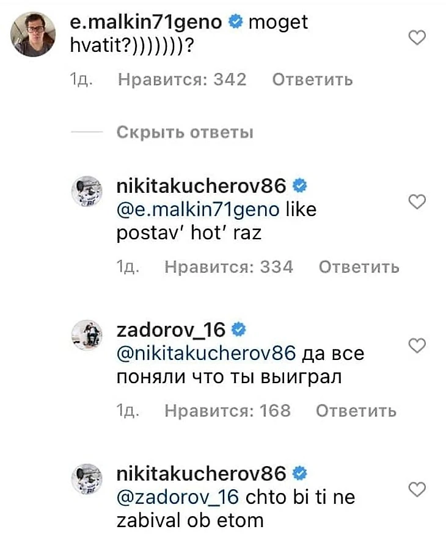Image resolution: width=446 pixels, height=543 pixels.
Task: Like nikitakucherov86's 'chto bi ti ne' reply
Action: click(x=417, y=489)
